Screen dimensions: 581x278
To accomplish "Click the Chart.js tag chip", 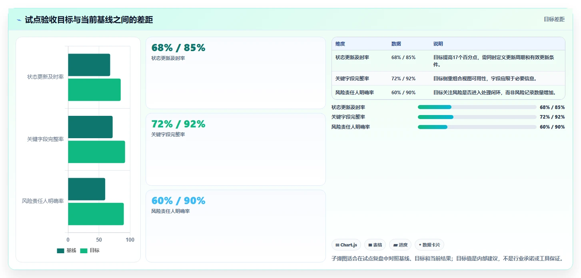I will pyautogui.click(x=346, y=245).
